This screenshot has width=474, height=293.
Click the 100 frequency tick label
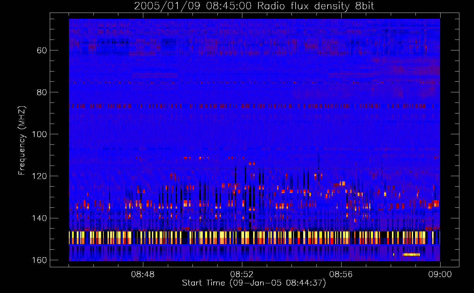[x=39, y=134]
